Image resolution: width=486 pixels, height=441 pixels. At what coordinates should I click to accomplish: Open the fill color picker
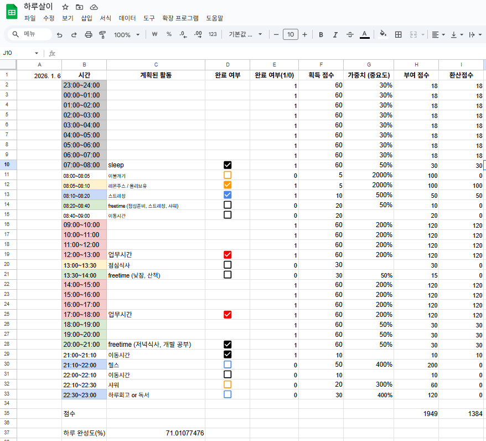pyautogui.click(x=384, y=34)
